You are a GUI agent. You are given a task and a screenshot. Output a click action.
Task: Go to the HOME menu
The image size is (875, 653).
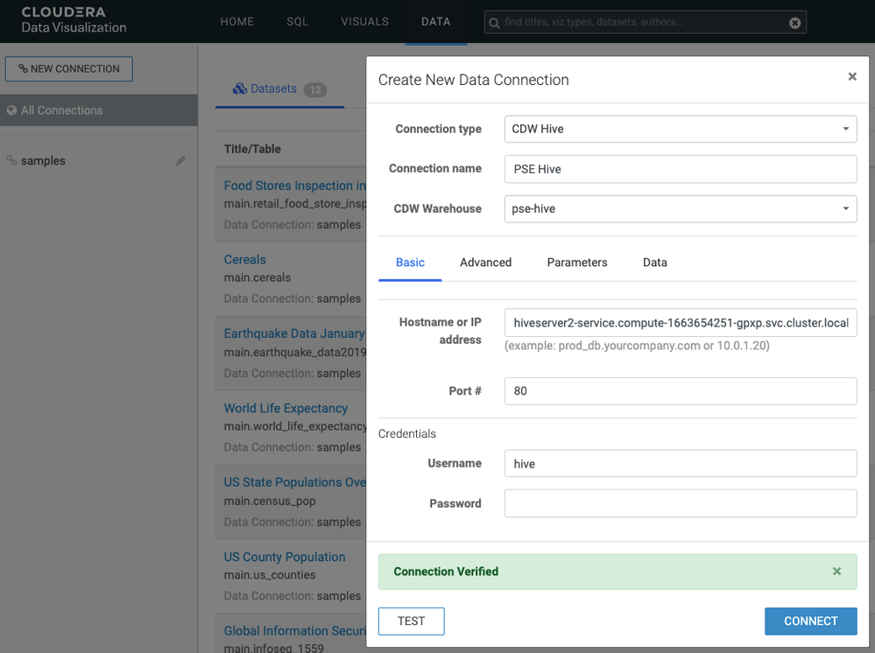click(236, 22)
